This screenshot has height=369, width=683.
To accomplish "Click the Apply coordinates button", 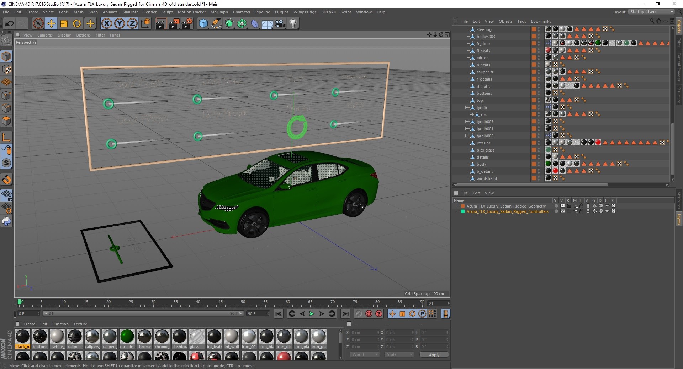I will 434,354.
